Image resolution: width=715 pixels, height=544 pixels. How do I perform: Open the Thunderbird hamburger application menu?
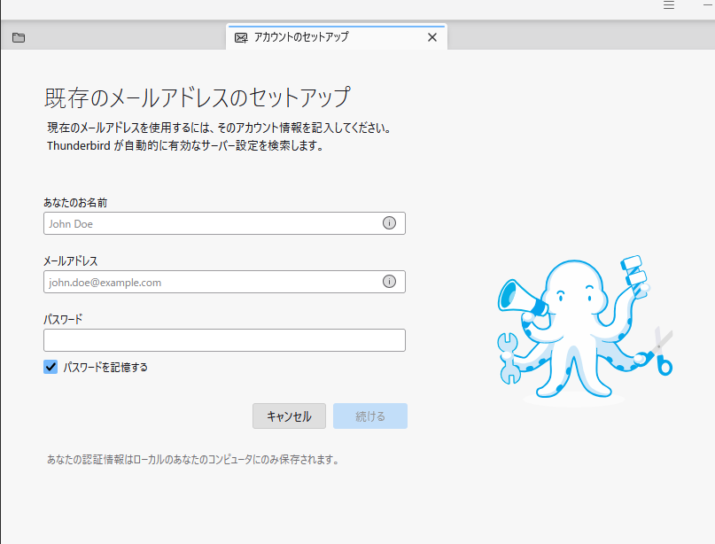[669, 5]
